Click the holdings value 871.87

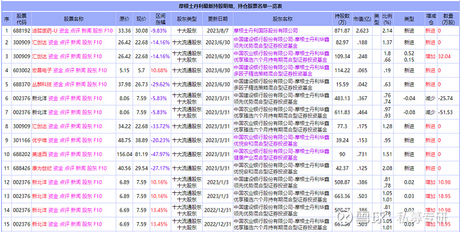[342, 31]
